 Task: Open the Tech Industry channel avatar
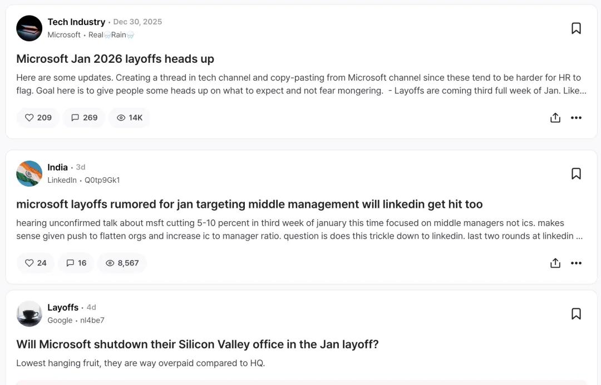(x=29, y=28)
